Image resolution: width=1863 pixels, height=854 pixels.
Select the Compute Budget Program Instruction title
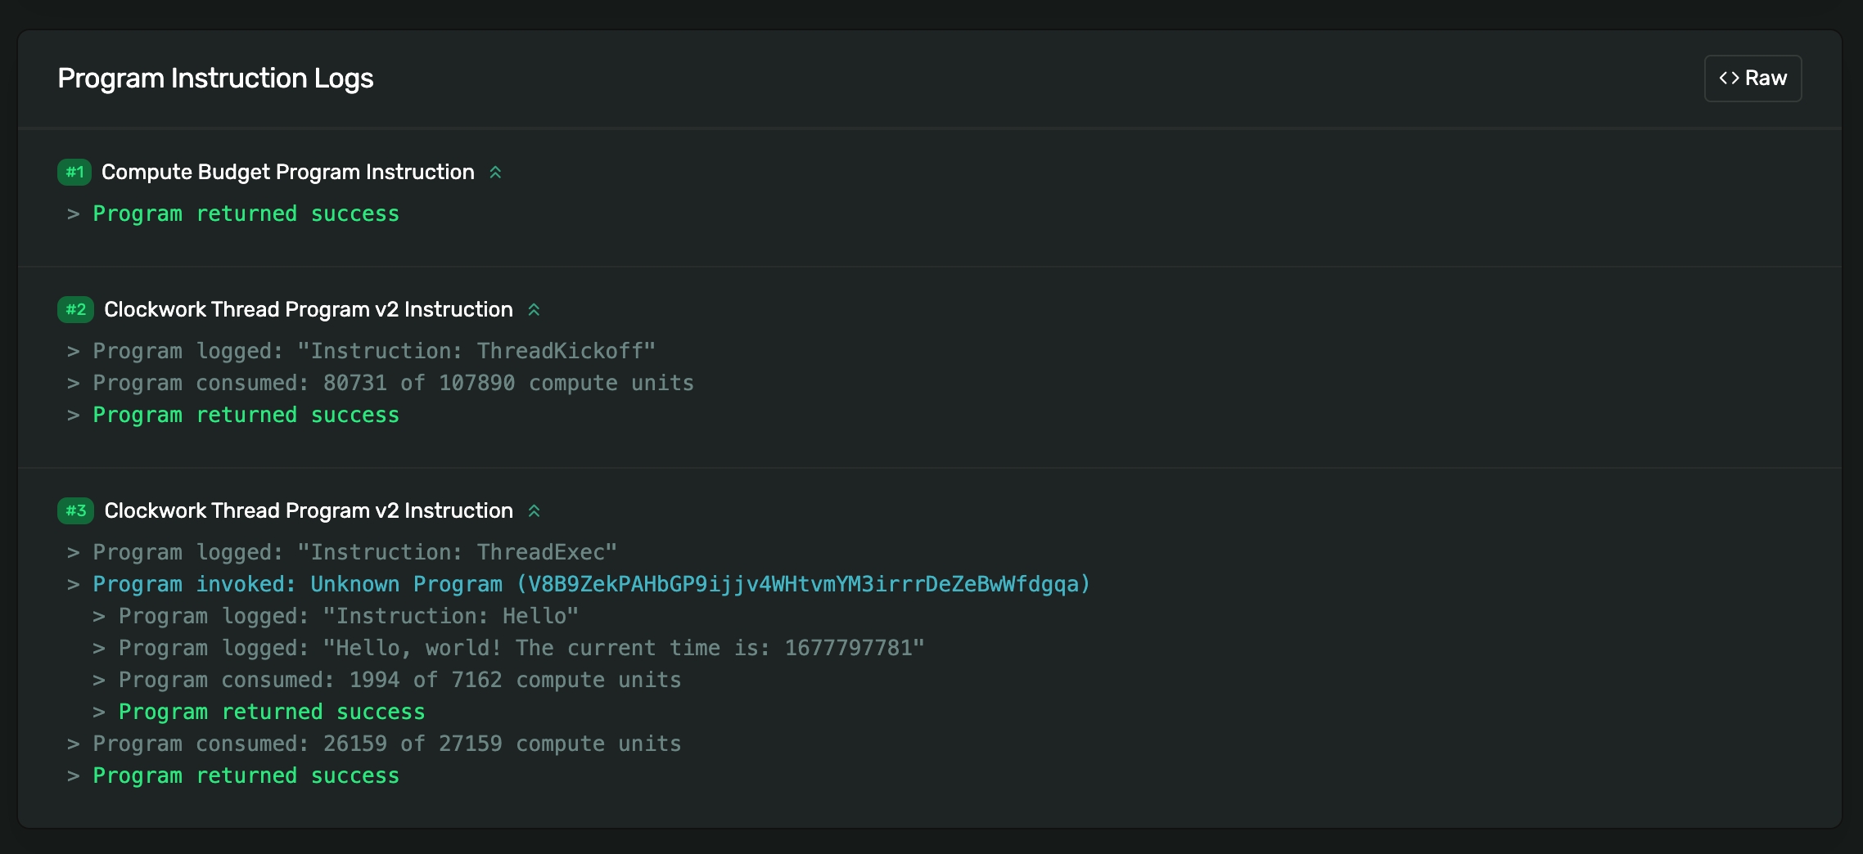click(287, 173)
